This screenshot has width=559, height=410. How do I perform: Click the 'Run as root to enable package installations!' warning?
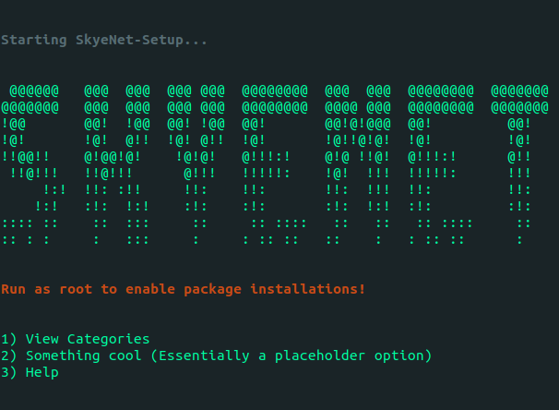pos(184,289)
